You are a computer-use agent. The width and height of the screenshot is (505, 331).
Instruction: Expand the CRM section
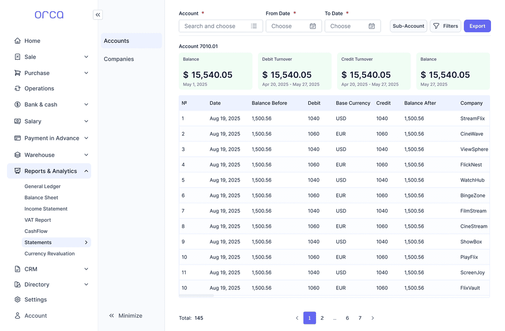pos(86,269)
